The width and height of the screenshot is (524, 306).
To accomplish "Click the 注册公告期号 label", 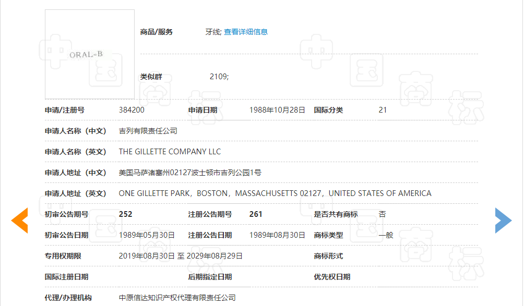I will tap(210, 214).
